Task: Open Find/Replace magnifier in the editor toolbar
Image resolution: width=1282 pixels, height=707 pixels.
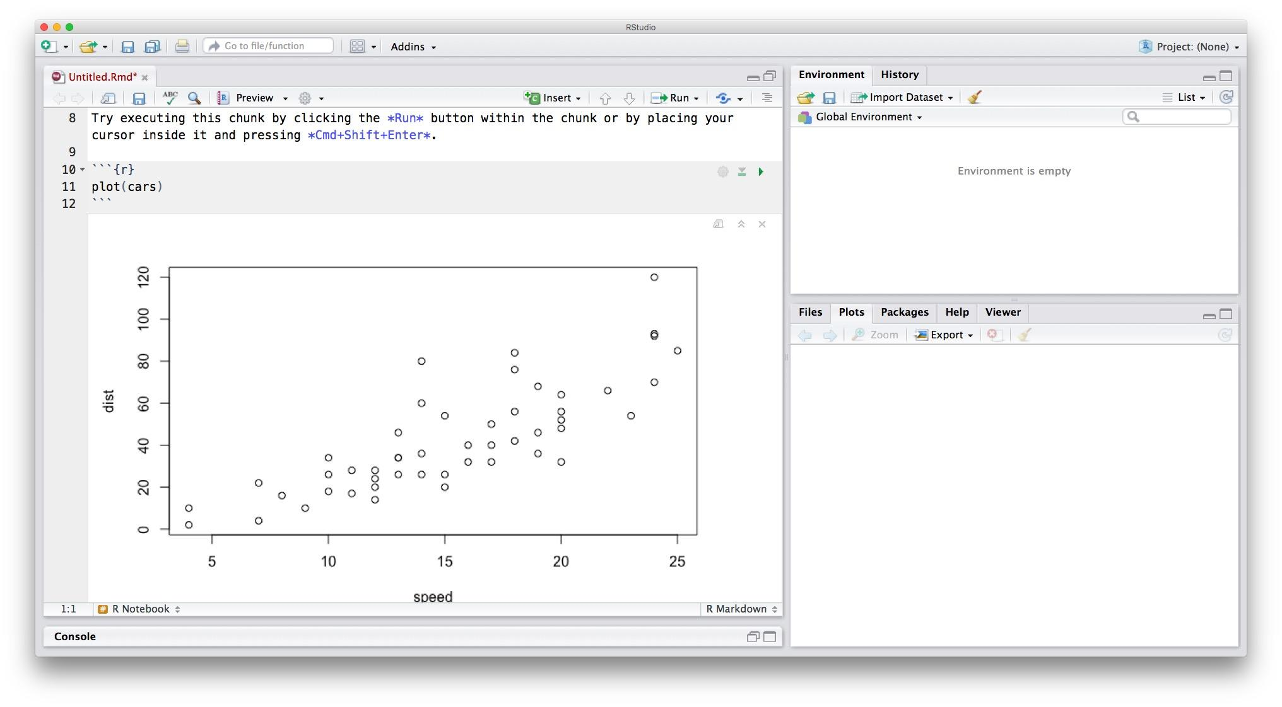Action: coord(194,98)
